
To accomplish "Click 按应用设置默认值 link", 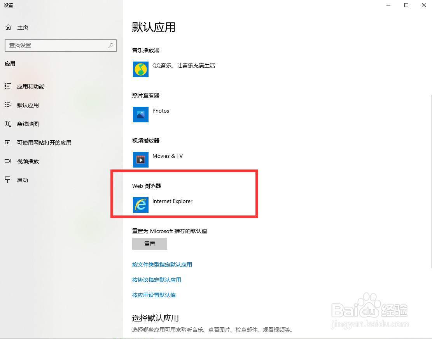I will point(154,295).
